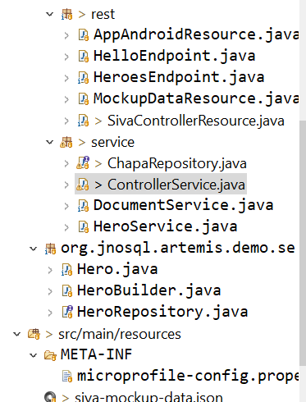
Task: Click the ChapaRepository.java interface file icon
Action: [83, 163]
